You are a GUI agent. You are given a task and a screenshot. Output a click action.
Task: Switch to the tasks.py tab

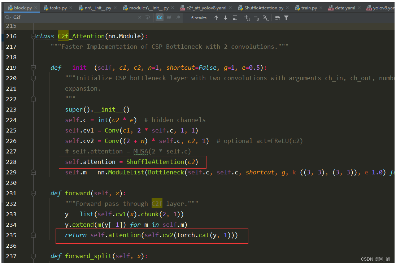pos(57,8)
